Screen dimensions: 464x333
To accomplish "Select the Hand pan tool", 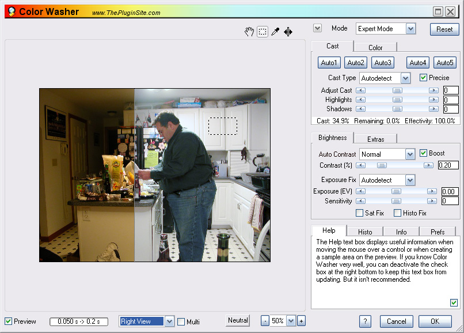I will [249, 32].
